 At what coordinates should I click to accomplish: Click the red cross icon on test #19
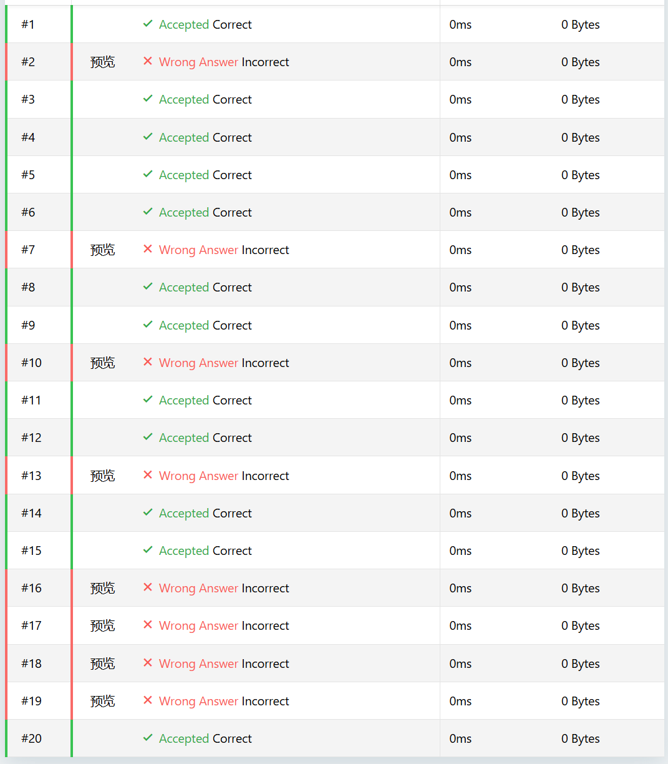pos(148,700)
